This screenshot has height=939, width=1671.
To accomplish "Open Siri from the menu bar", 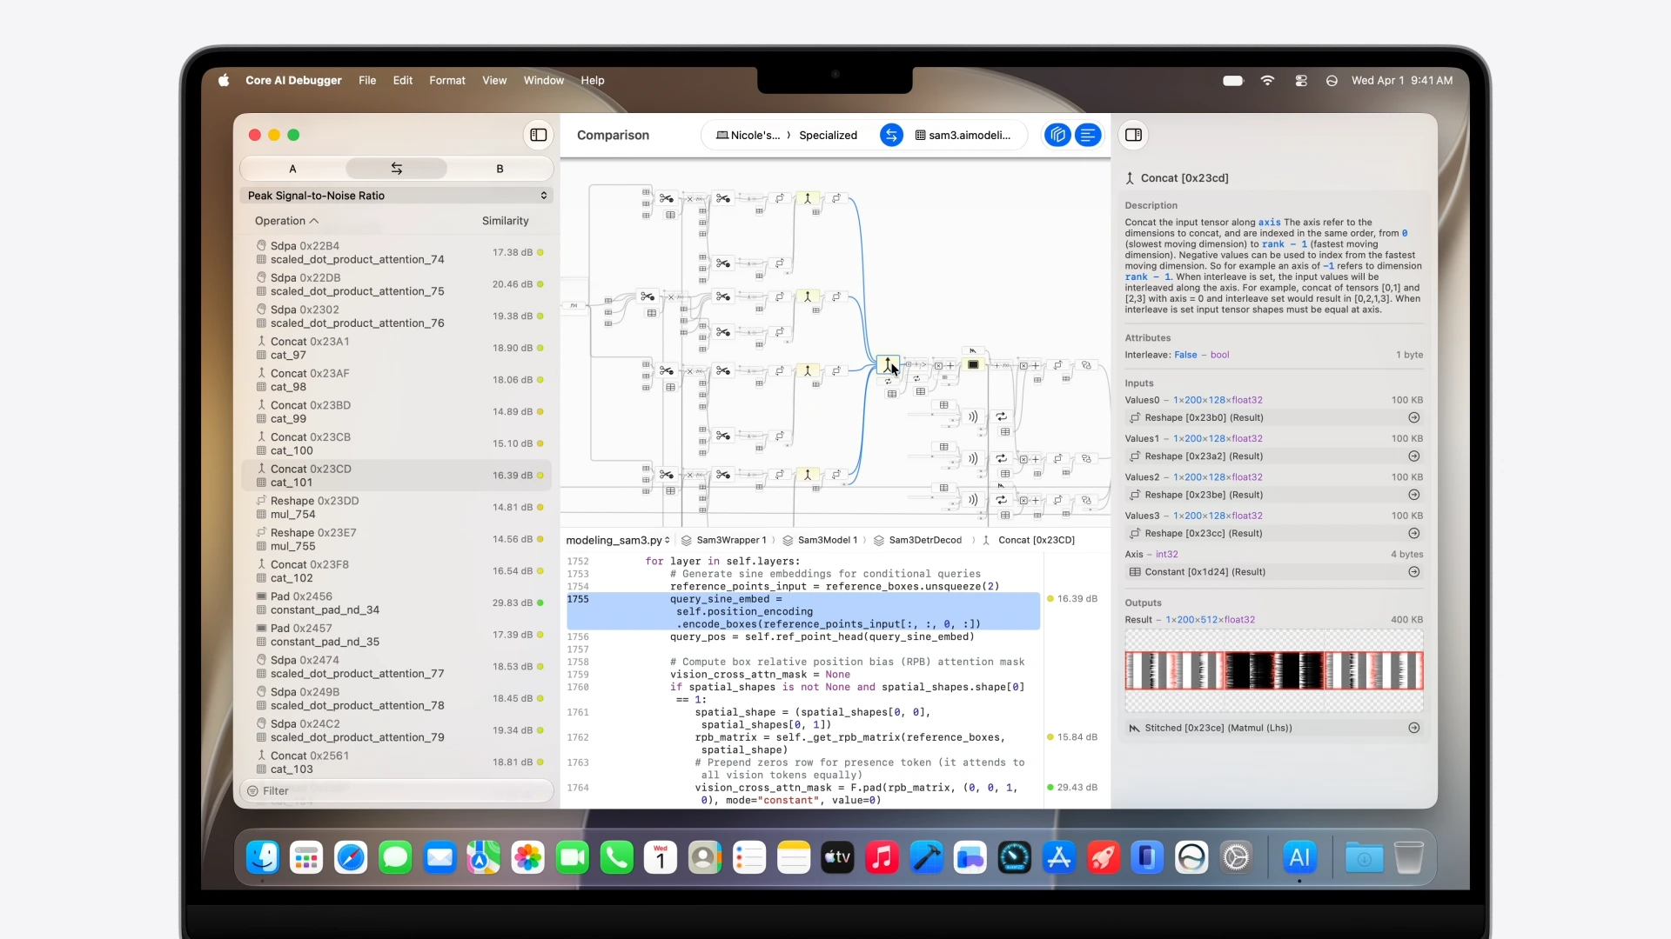I will (1332, 80).
